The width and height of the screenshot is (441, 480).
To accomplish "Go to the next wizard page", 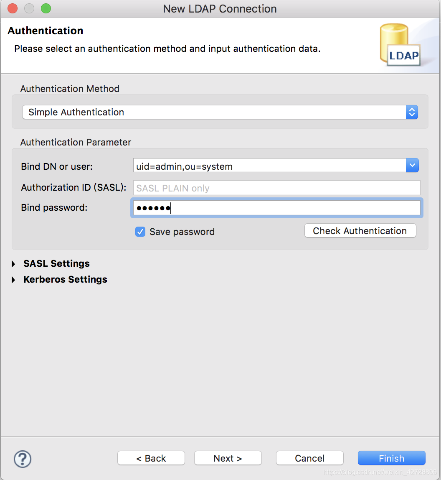I will [x=228, y=458].
